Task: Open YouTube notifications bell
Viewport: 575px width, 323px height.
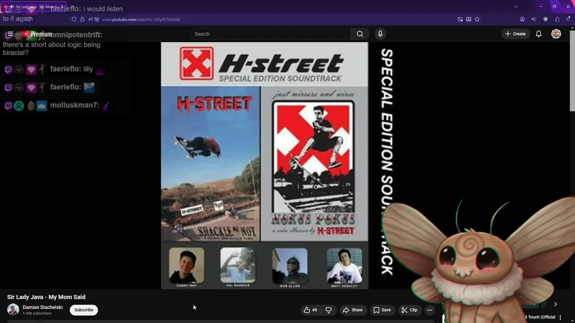Action: [x=539, y=34]
